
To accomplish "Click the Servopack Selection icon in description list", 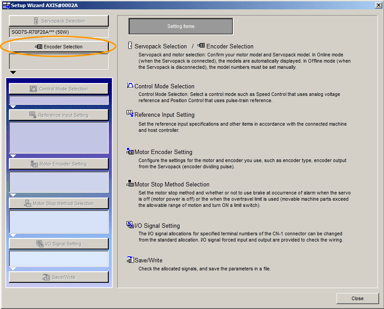I will point(130,46).
